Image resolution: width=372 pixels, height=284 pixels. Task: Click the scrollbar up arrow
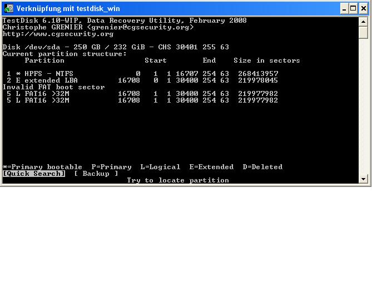363,22
